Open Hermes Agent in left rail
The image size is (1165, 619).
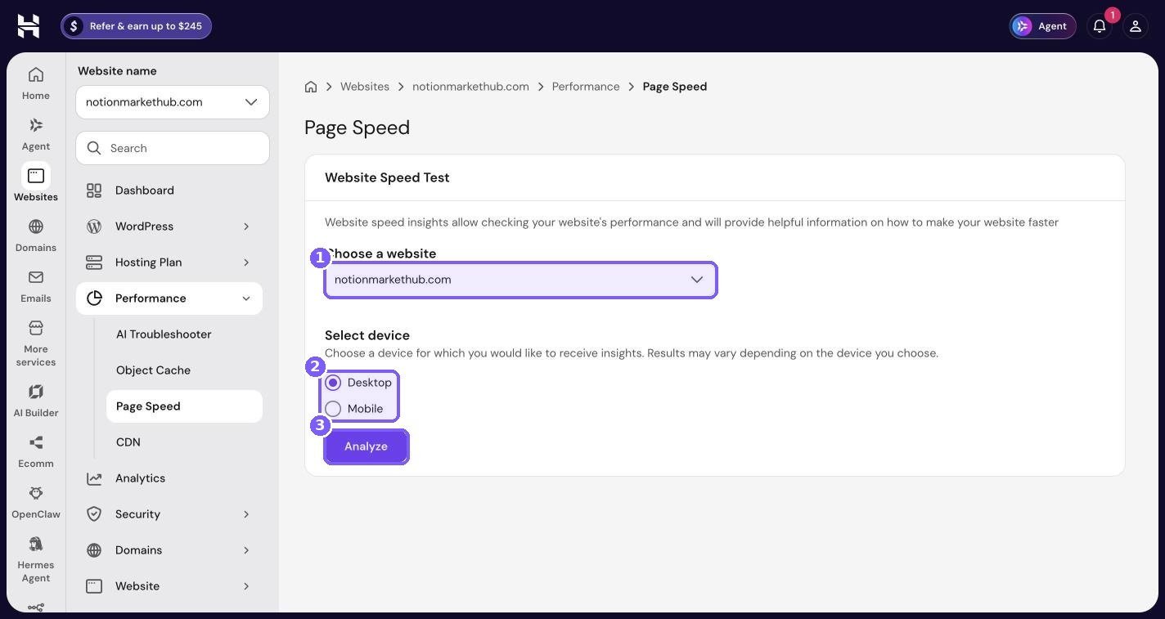tap(36, 559)
